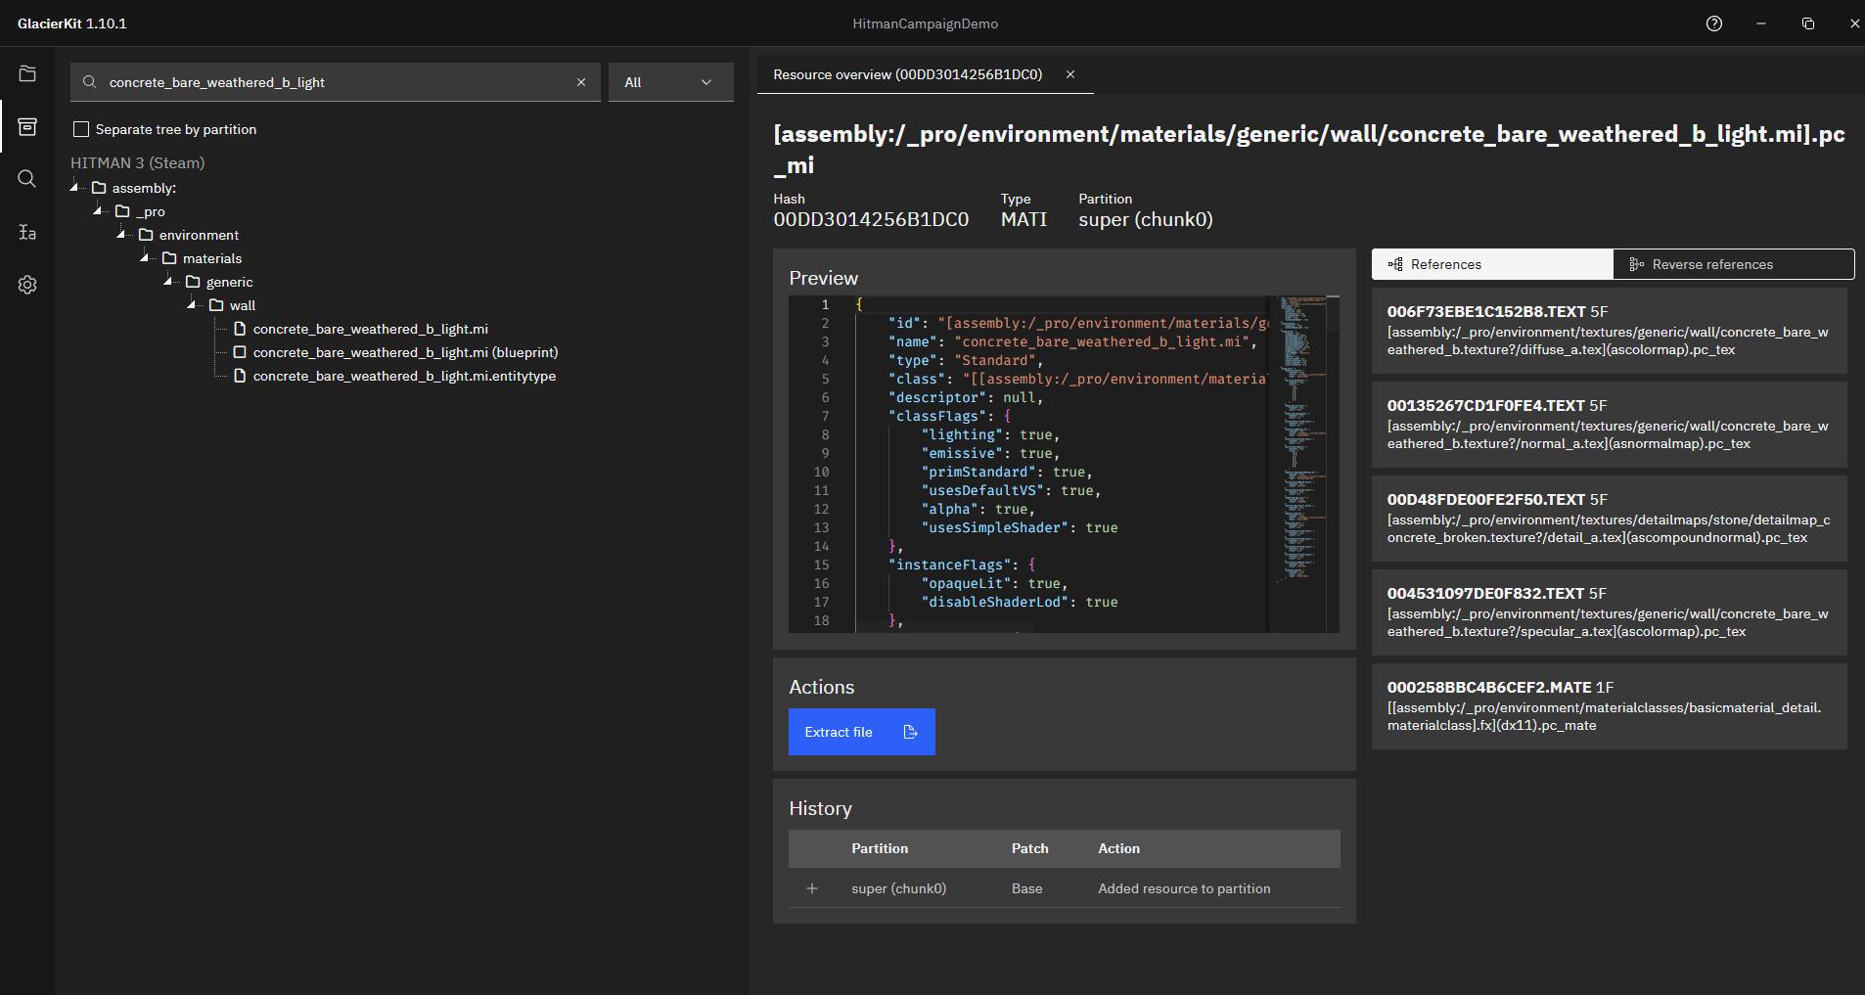Click the file icon of the entitytype entry
This screenshot has width=1865, height=995.
(x=240, y=376)
